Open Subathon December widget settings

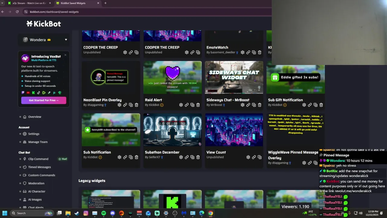tap(181, 157)
